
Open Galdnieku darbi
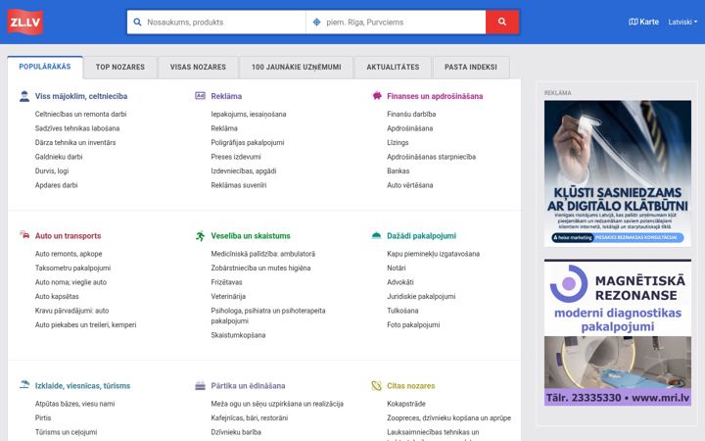point(59,157)
